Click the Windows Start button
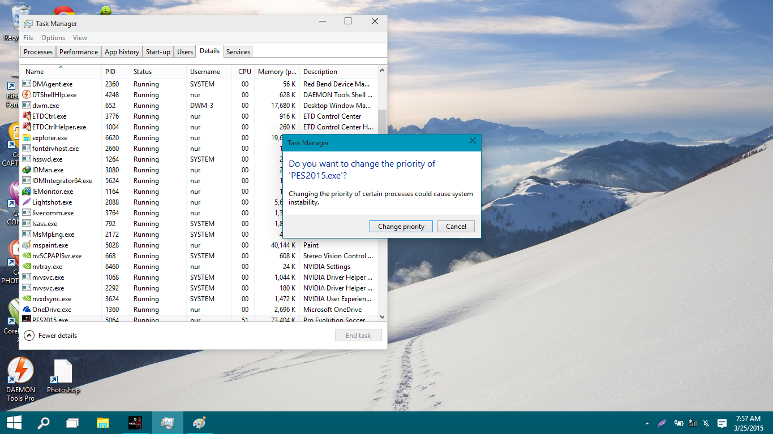 (x=14, y=422)
